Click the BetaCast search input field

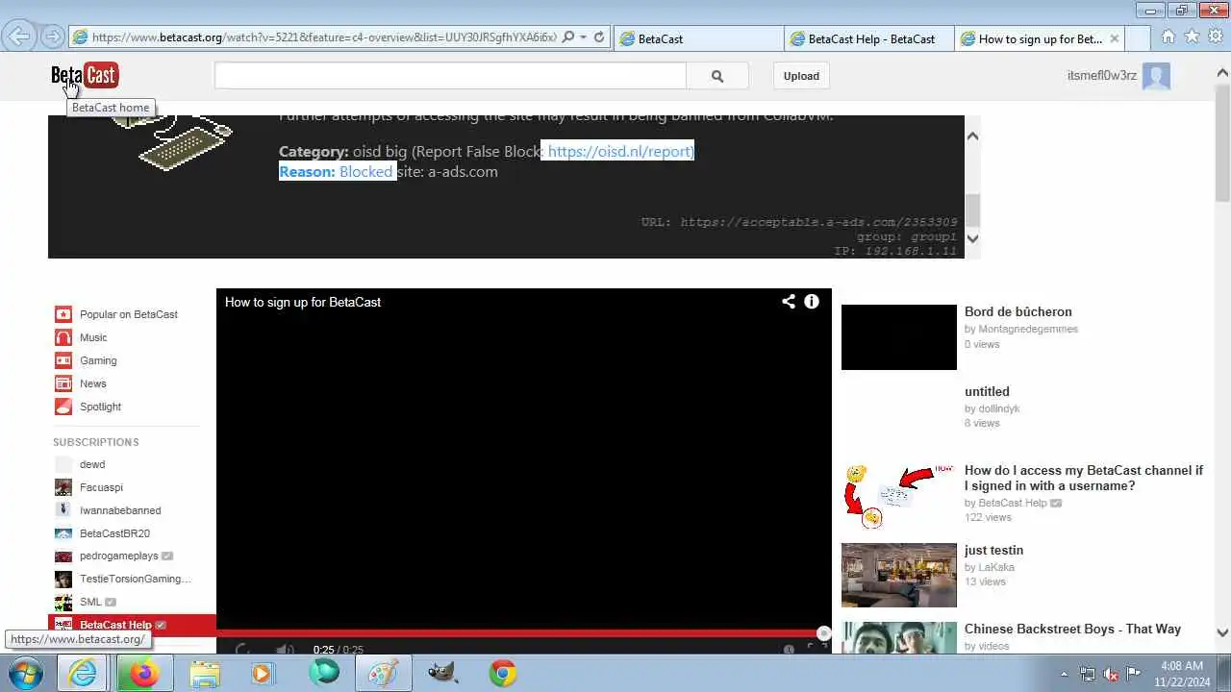(450, 76)
